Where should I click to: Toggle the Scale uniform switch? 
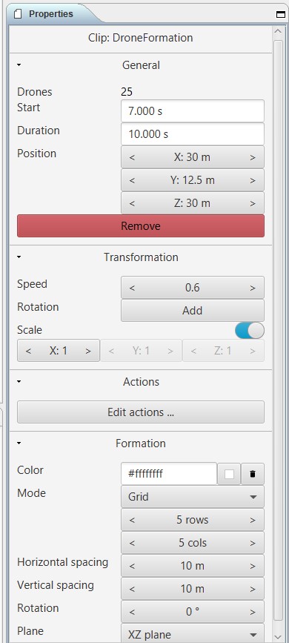click(250, 331)
